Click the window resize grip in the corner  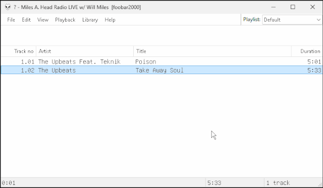(x=320, y=185)
